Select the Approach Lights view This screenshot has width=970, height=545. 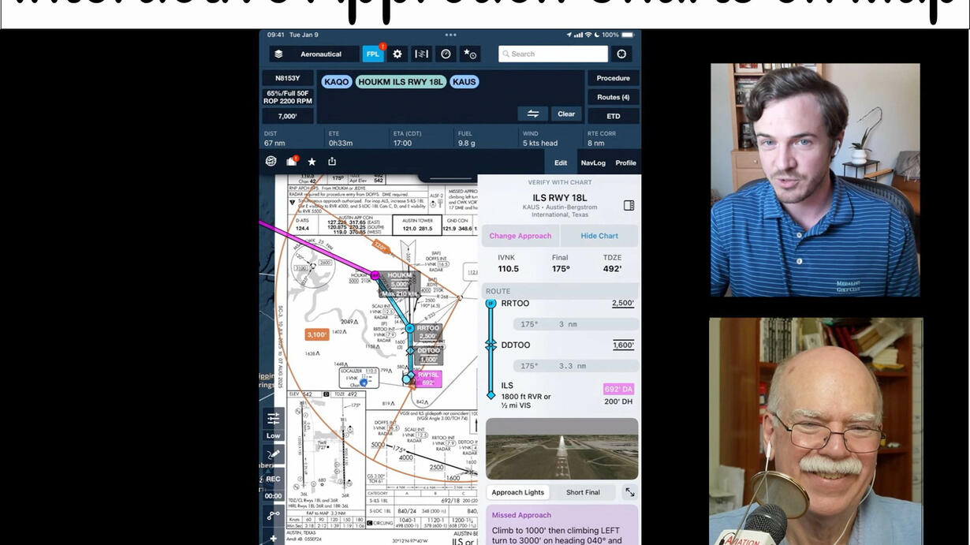click(518, 492)
